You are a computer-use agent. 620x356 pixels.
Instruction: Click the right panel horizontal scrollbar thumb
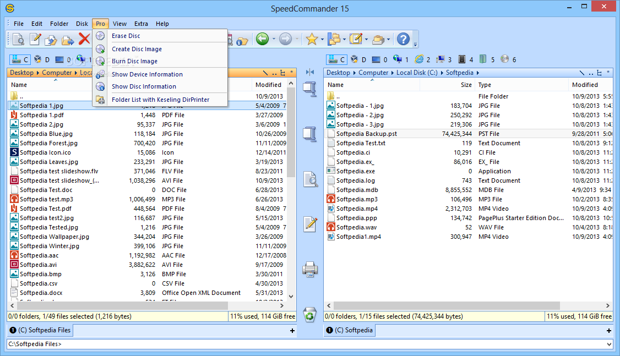click(447, 305)
